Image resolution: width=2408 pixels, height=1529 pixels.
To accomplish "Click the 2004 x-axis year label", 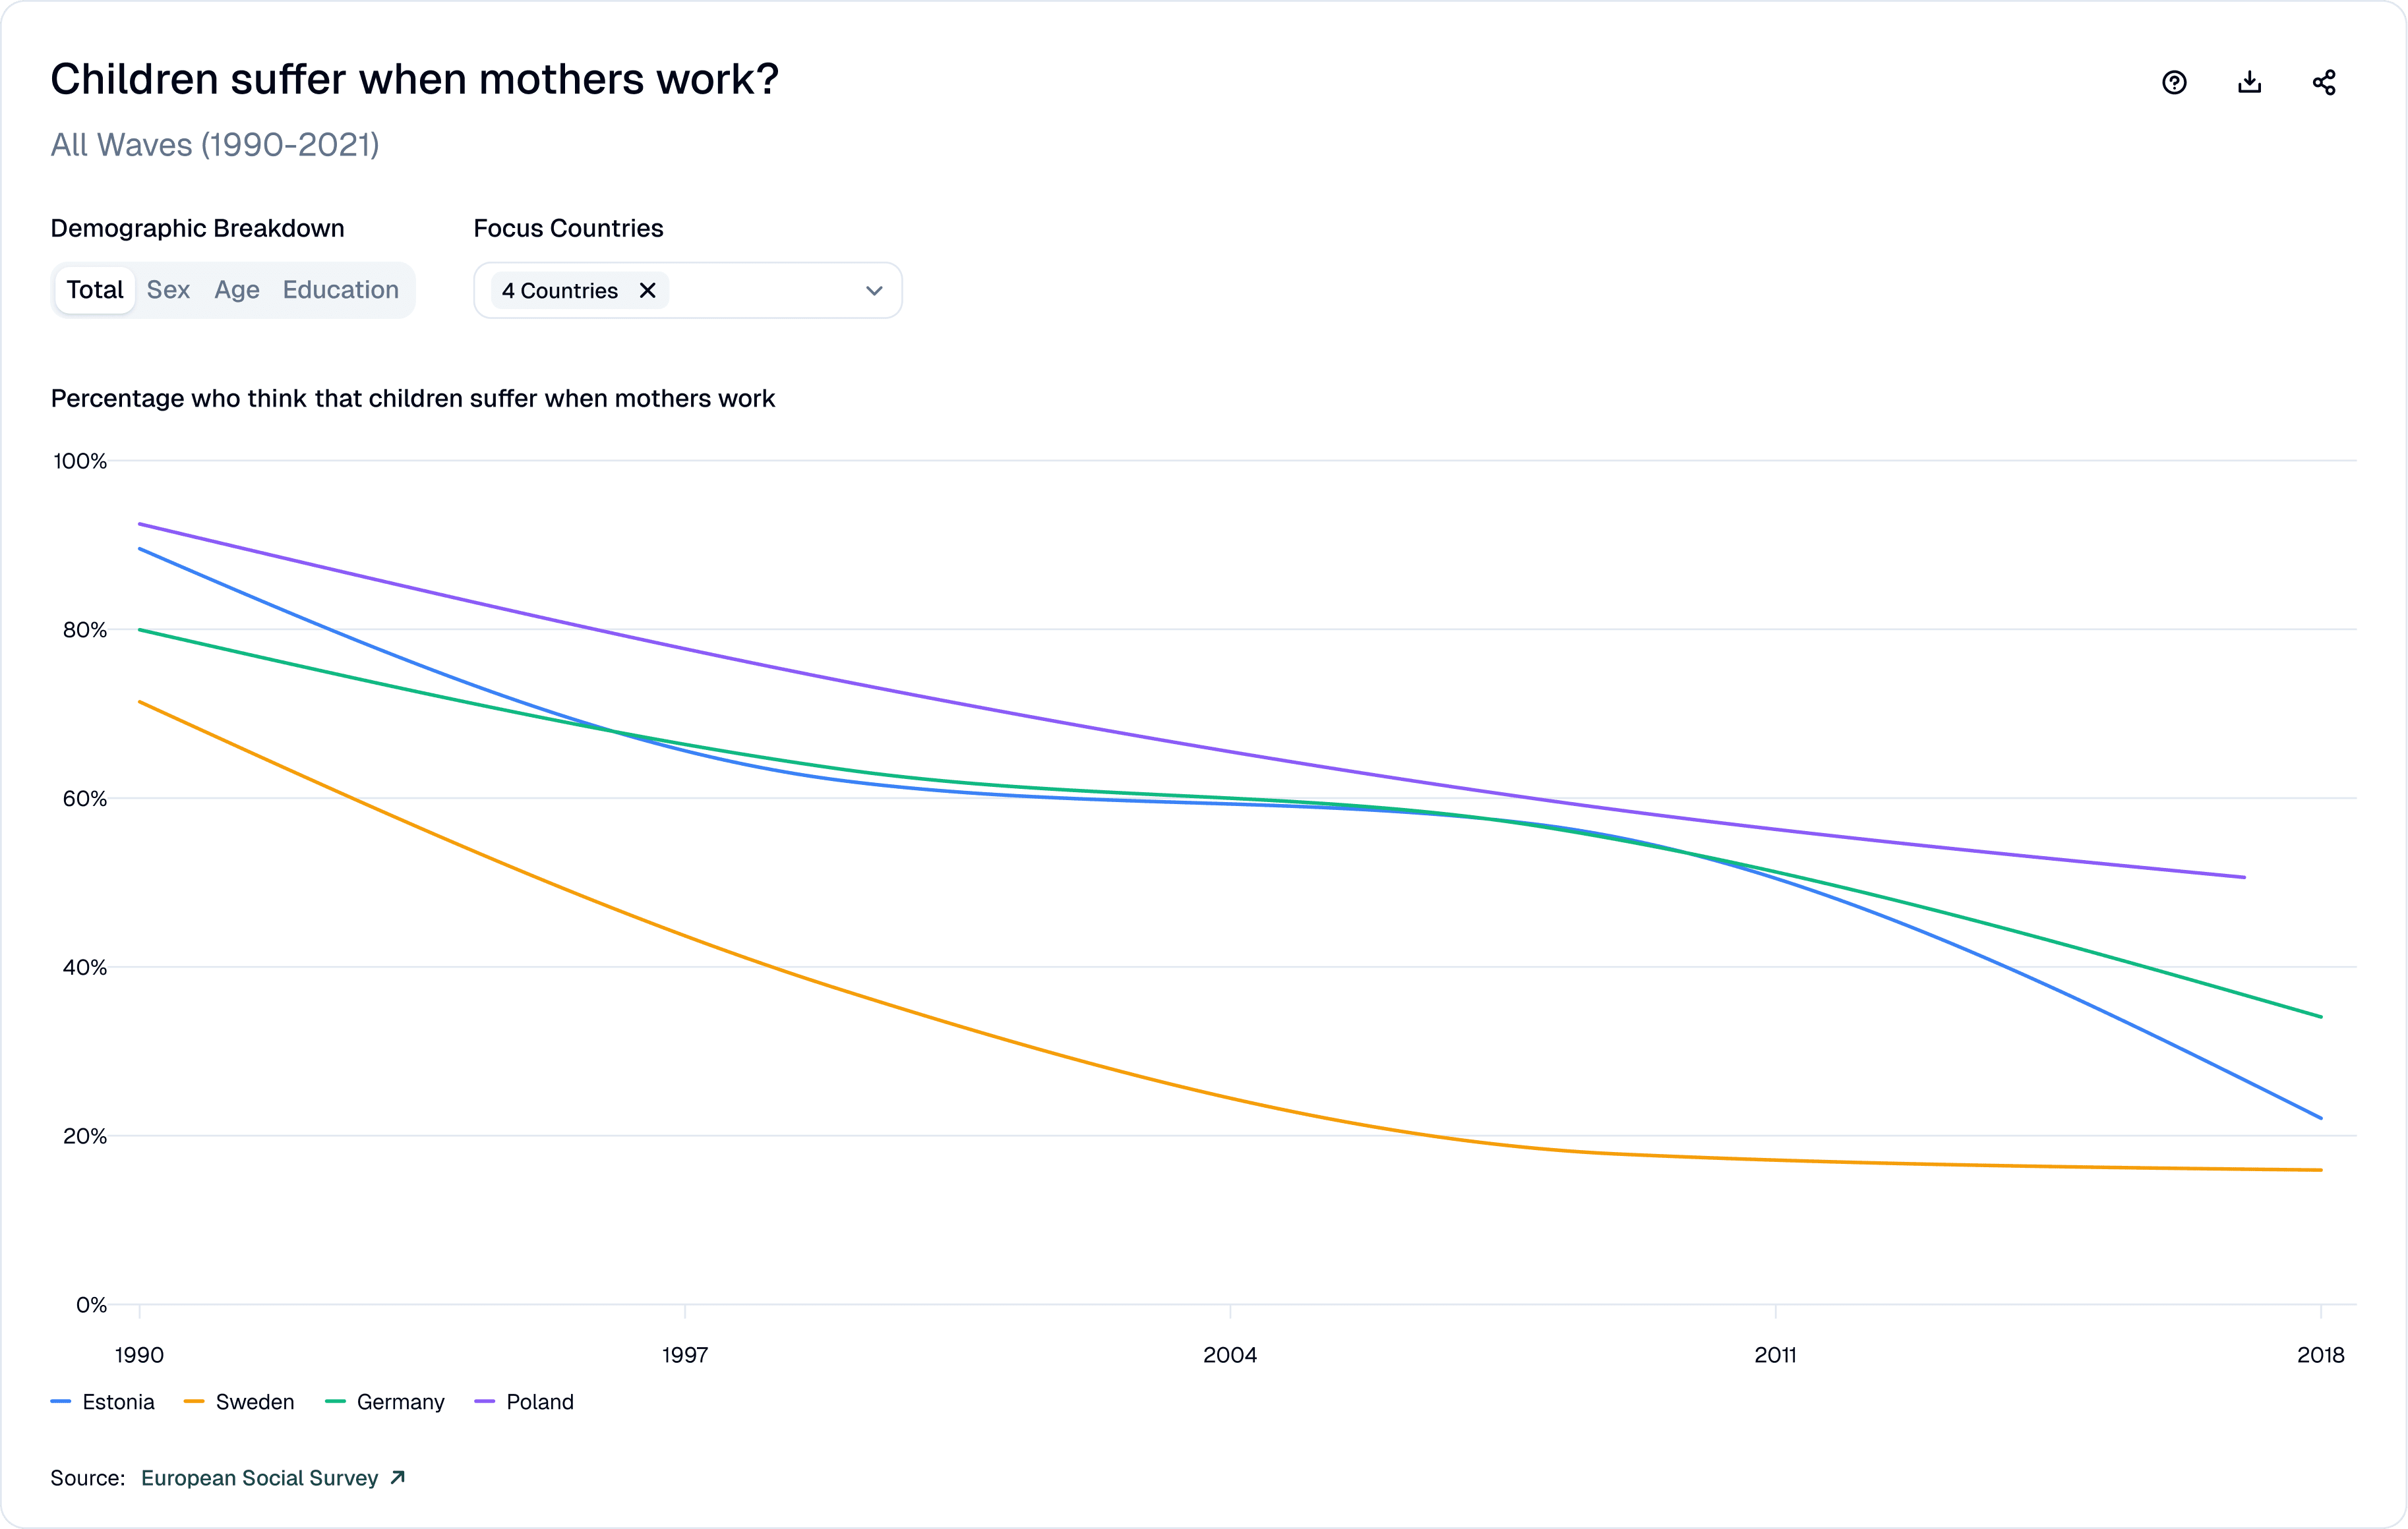I will point(1230,1355).
